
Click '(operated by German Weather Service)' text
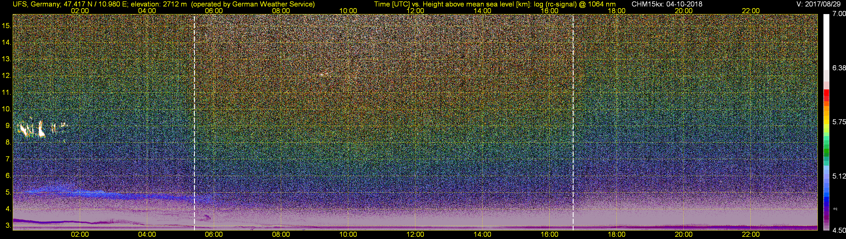(x=253, y=4)
